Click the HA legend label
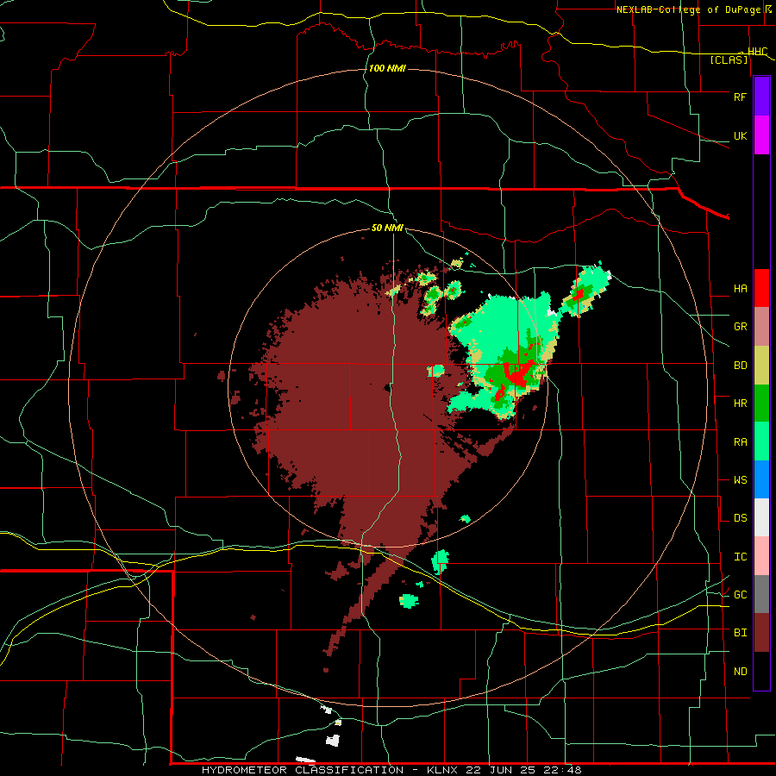 740,289
